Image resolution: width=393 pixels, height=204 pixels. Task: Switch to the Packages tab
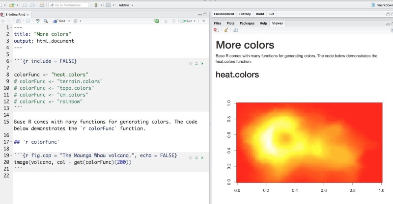click(247, 23)
